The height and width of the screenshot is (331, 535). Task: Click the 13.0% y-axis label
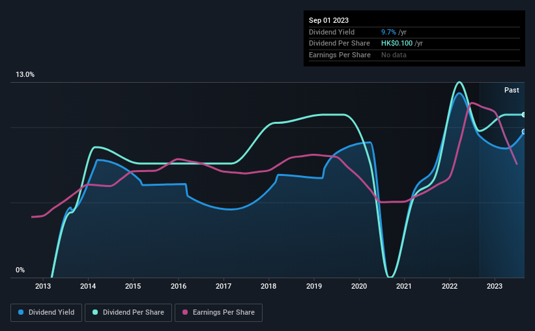coord(25,75)
